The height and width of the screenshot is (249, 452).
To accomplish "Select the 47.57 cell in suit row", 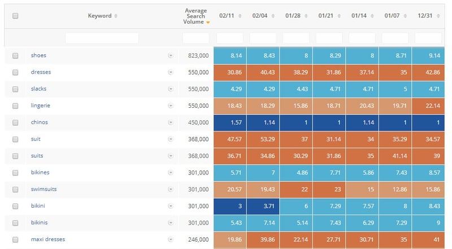I will click(230, 139).
